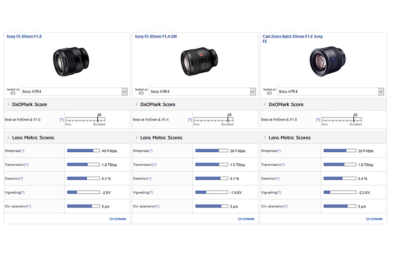Collapse DxOMark Score section in first card

click(x=9, y=105)
